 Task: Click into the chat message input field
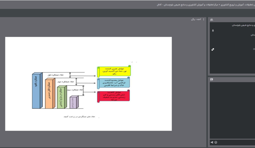click(236, 142)
